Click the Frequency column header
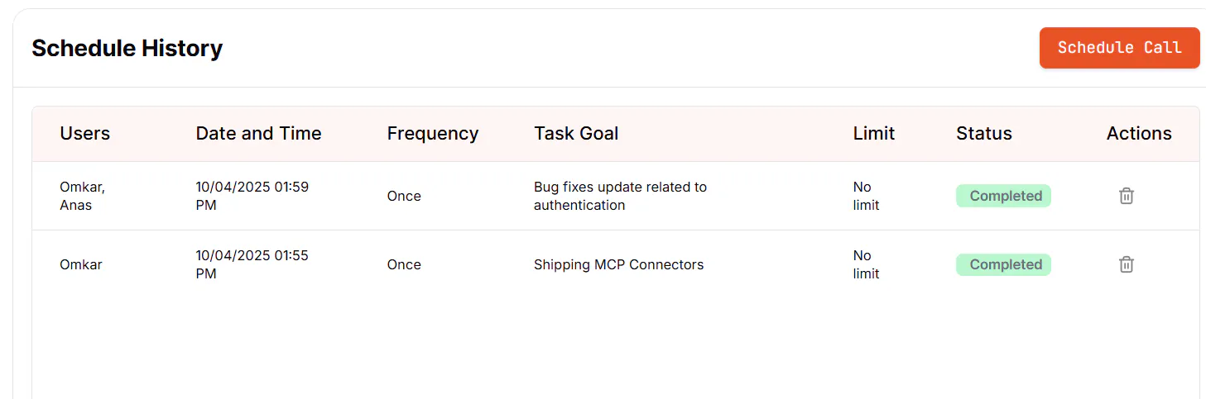The height and width of the screenshot is (399, 1206). (432, 134)
